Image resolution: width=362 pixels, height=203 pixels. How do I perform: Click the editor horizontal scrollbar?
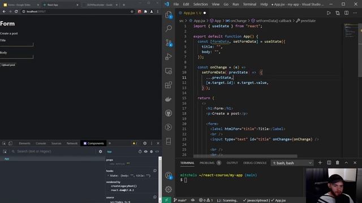coord(245,156)
